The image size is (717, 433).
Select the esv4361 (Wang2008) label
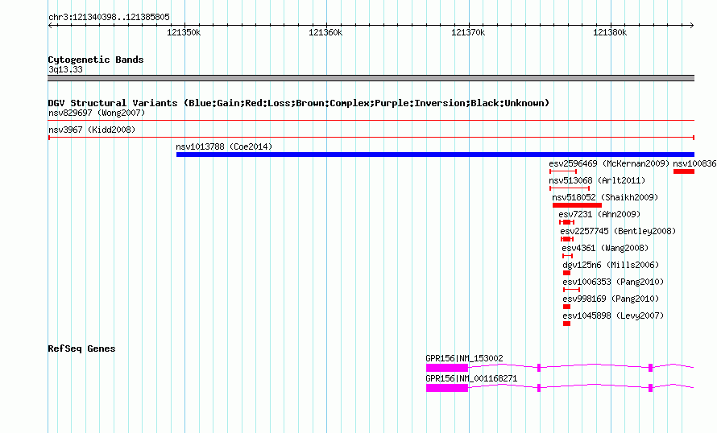click(605, 248)
